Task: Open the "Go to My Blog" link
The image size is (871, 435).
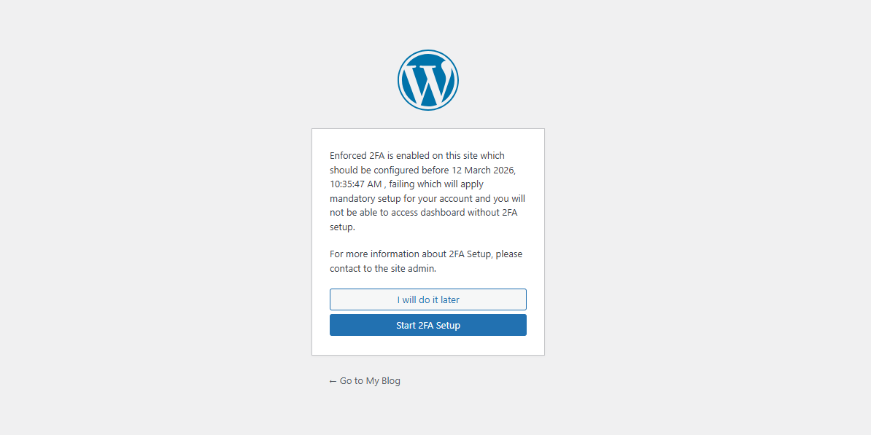Action: [365, 380]
